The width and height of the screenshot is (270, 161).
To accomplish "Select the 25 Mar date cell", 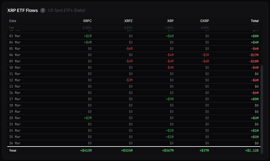I will tap(15, 137).
